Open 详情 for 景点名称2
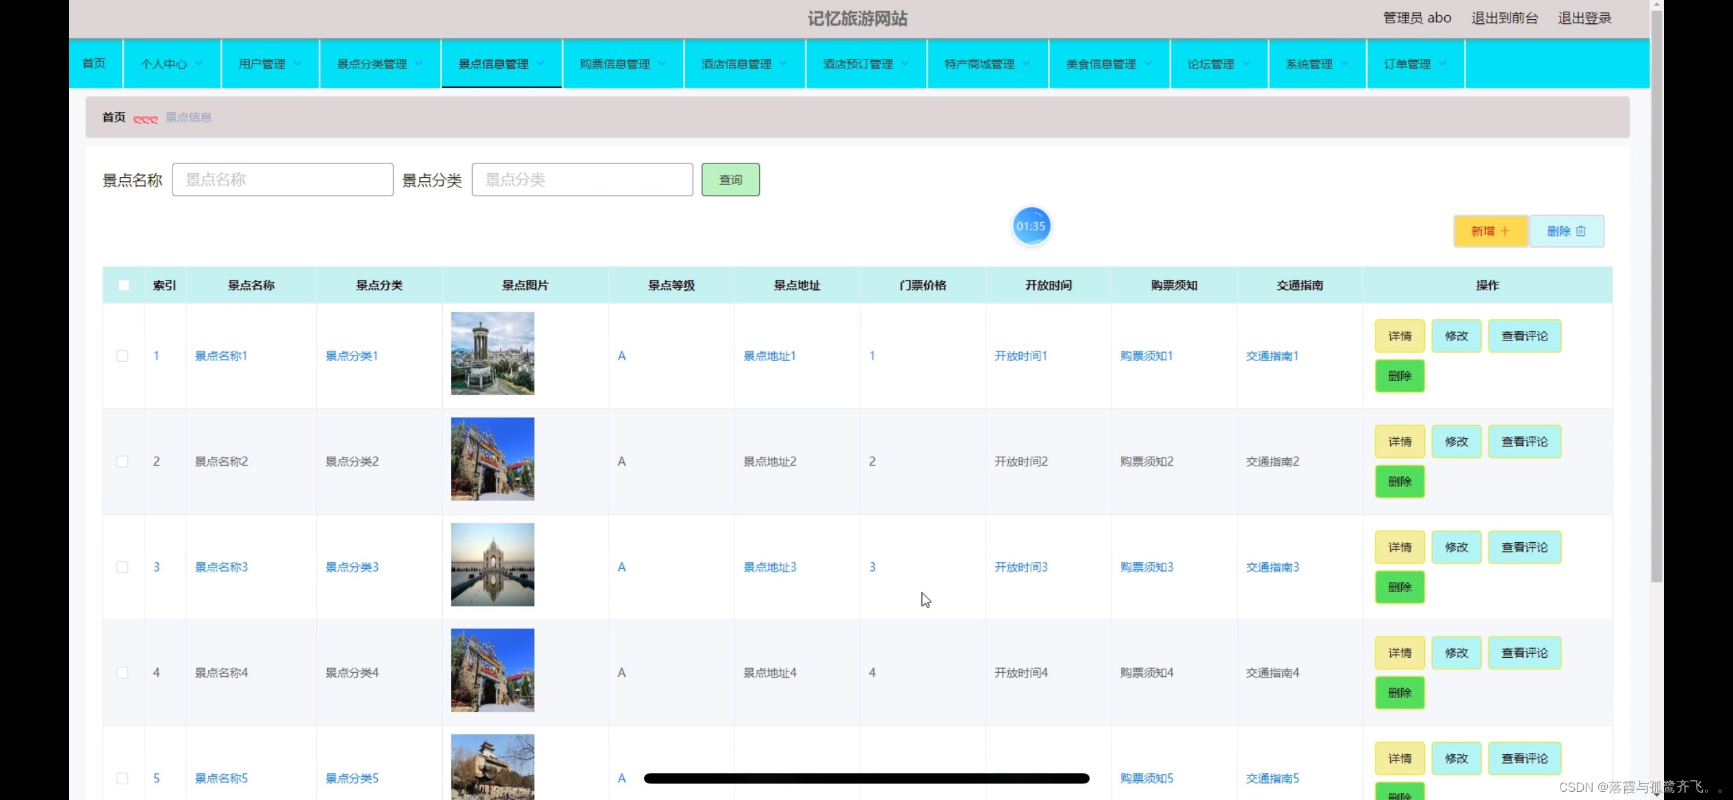The height and width of the screenshot is (800, 1733). pyautogui.click(x=1400, y=442)
